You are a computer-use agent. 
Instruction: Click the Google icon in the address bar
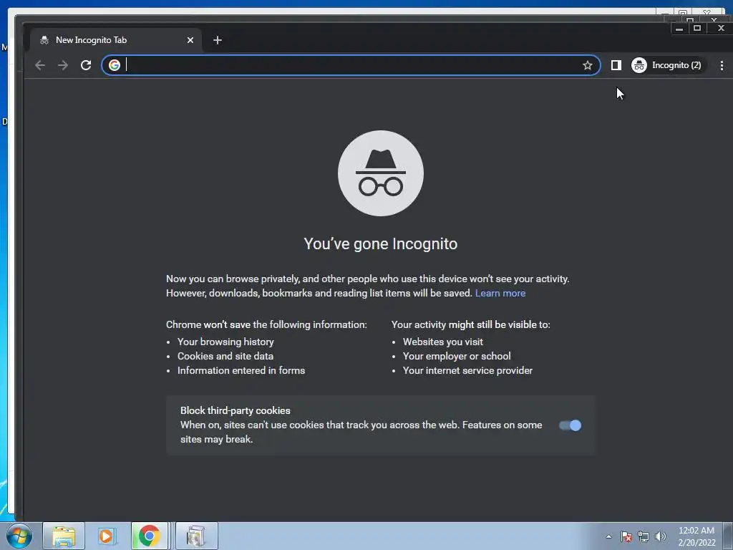tap(115, 65)
